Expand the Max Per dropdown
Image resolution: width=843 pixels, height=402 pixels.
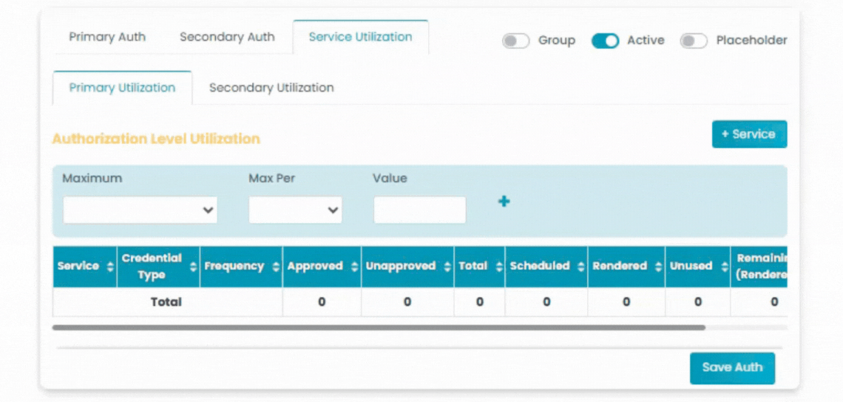(x=295, y=210)
